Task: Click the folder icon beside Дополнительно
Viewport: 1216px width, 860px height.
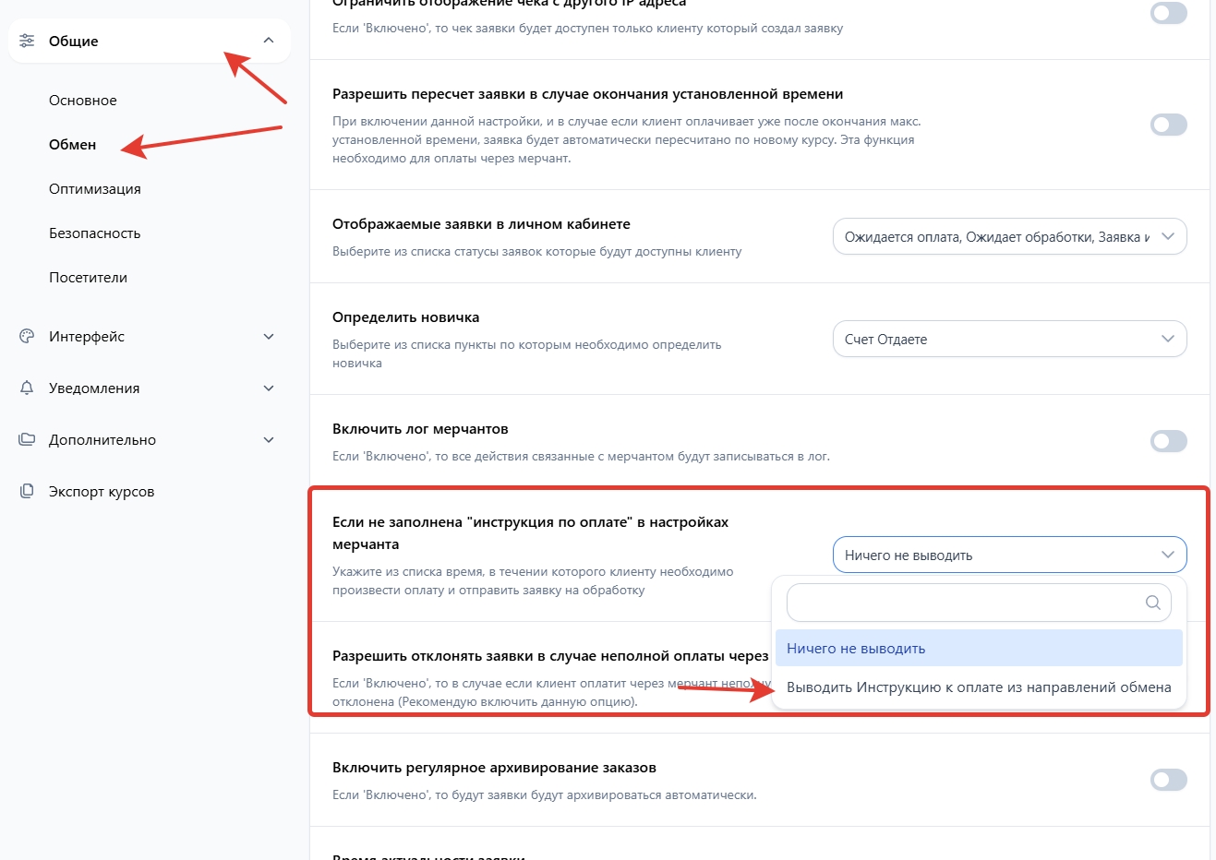Action: 27,440
